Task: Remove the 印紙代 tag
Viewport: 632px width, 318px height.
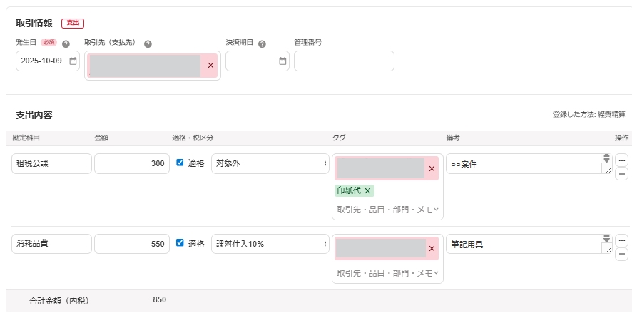Action: [x=367, y=191]
